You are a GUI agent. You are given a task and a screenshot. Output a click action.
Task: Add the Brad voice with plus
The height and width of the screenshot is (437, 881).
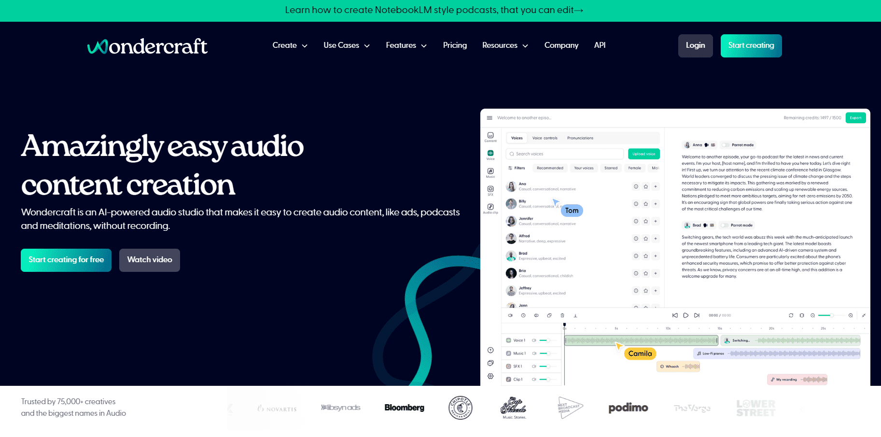(656, 256)
